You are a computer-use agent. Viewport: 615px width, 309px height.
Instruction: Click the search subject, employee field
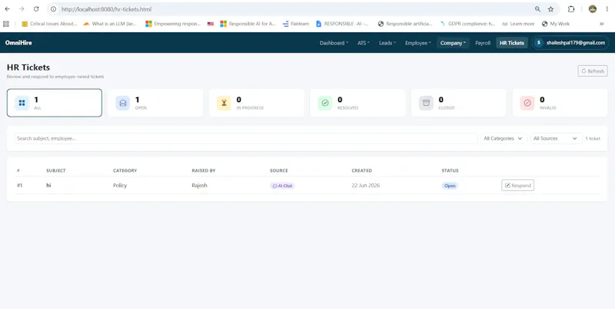246,139
